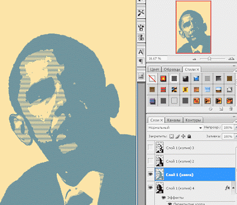Open the Clone Source stamp panel icon
Viewport: 237px width, 205px height.
click(141, 37)
